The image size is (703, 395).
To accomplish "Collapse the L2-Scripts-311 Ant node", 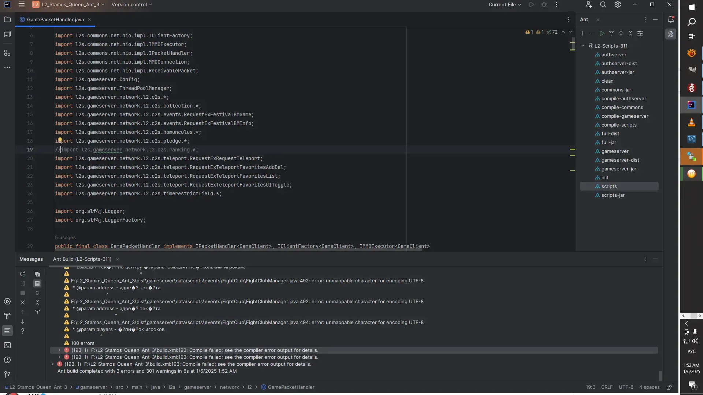I will point(583,46).
